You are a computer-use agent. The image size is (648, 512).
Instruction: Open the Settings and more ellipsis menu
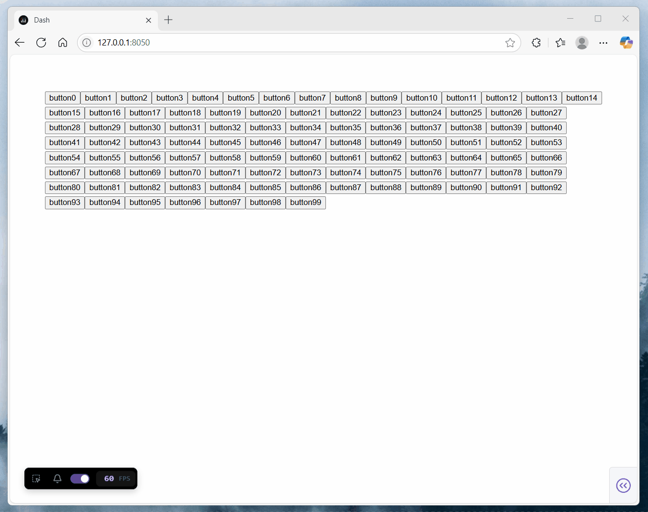coord(603,43)
